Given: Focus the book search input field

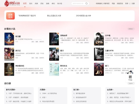Looking at the screenshot, I should 78,3.
